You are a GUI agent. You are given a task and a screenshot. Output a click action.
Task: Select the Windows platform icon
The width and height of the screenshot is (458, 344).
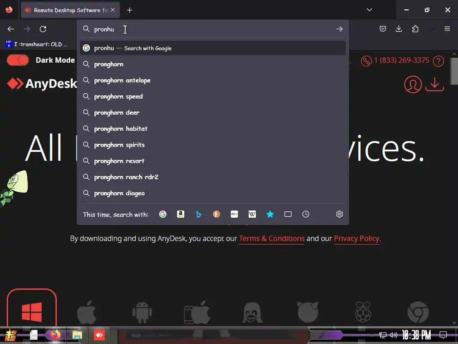click(x=32, y=311)
